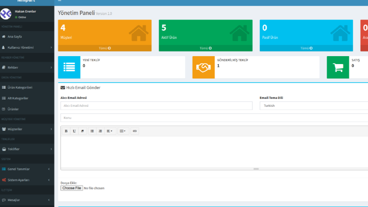The height and width of the screenshot is (207, 368).
Task: Click the house icon on Aktif Ürün card
Action: coord(239,33)
